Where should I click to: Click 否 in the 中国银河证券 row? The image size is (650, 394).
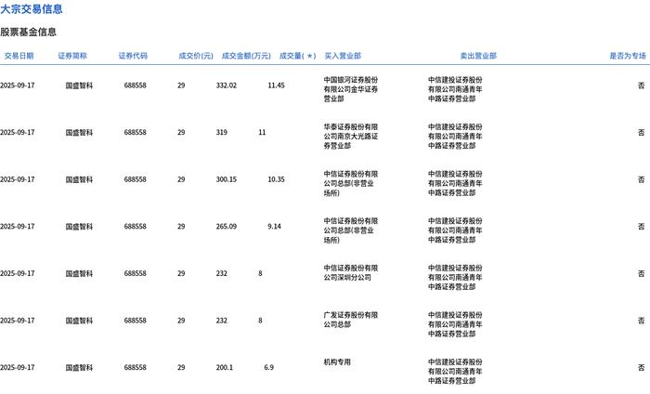pos(642,85)
